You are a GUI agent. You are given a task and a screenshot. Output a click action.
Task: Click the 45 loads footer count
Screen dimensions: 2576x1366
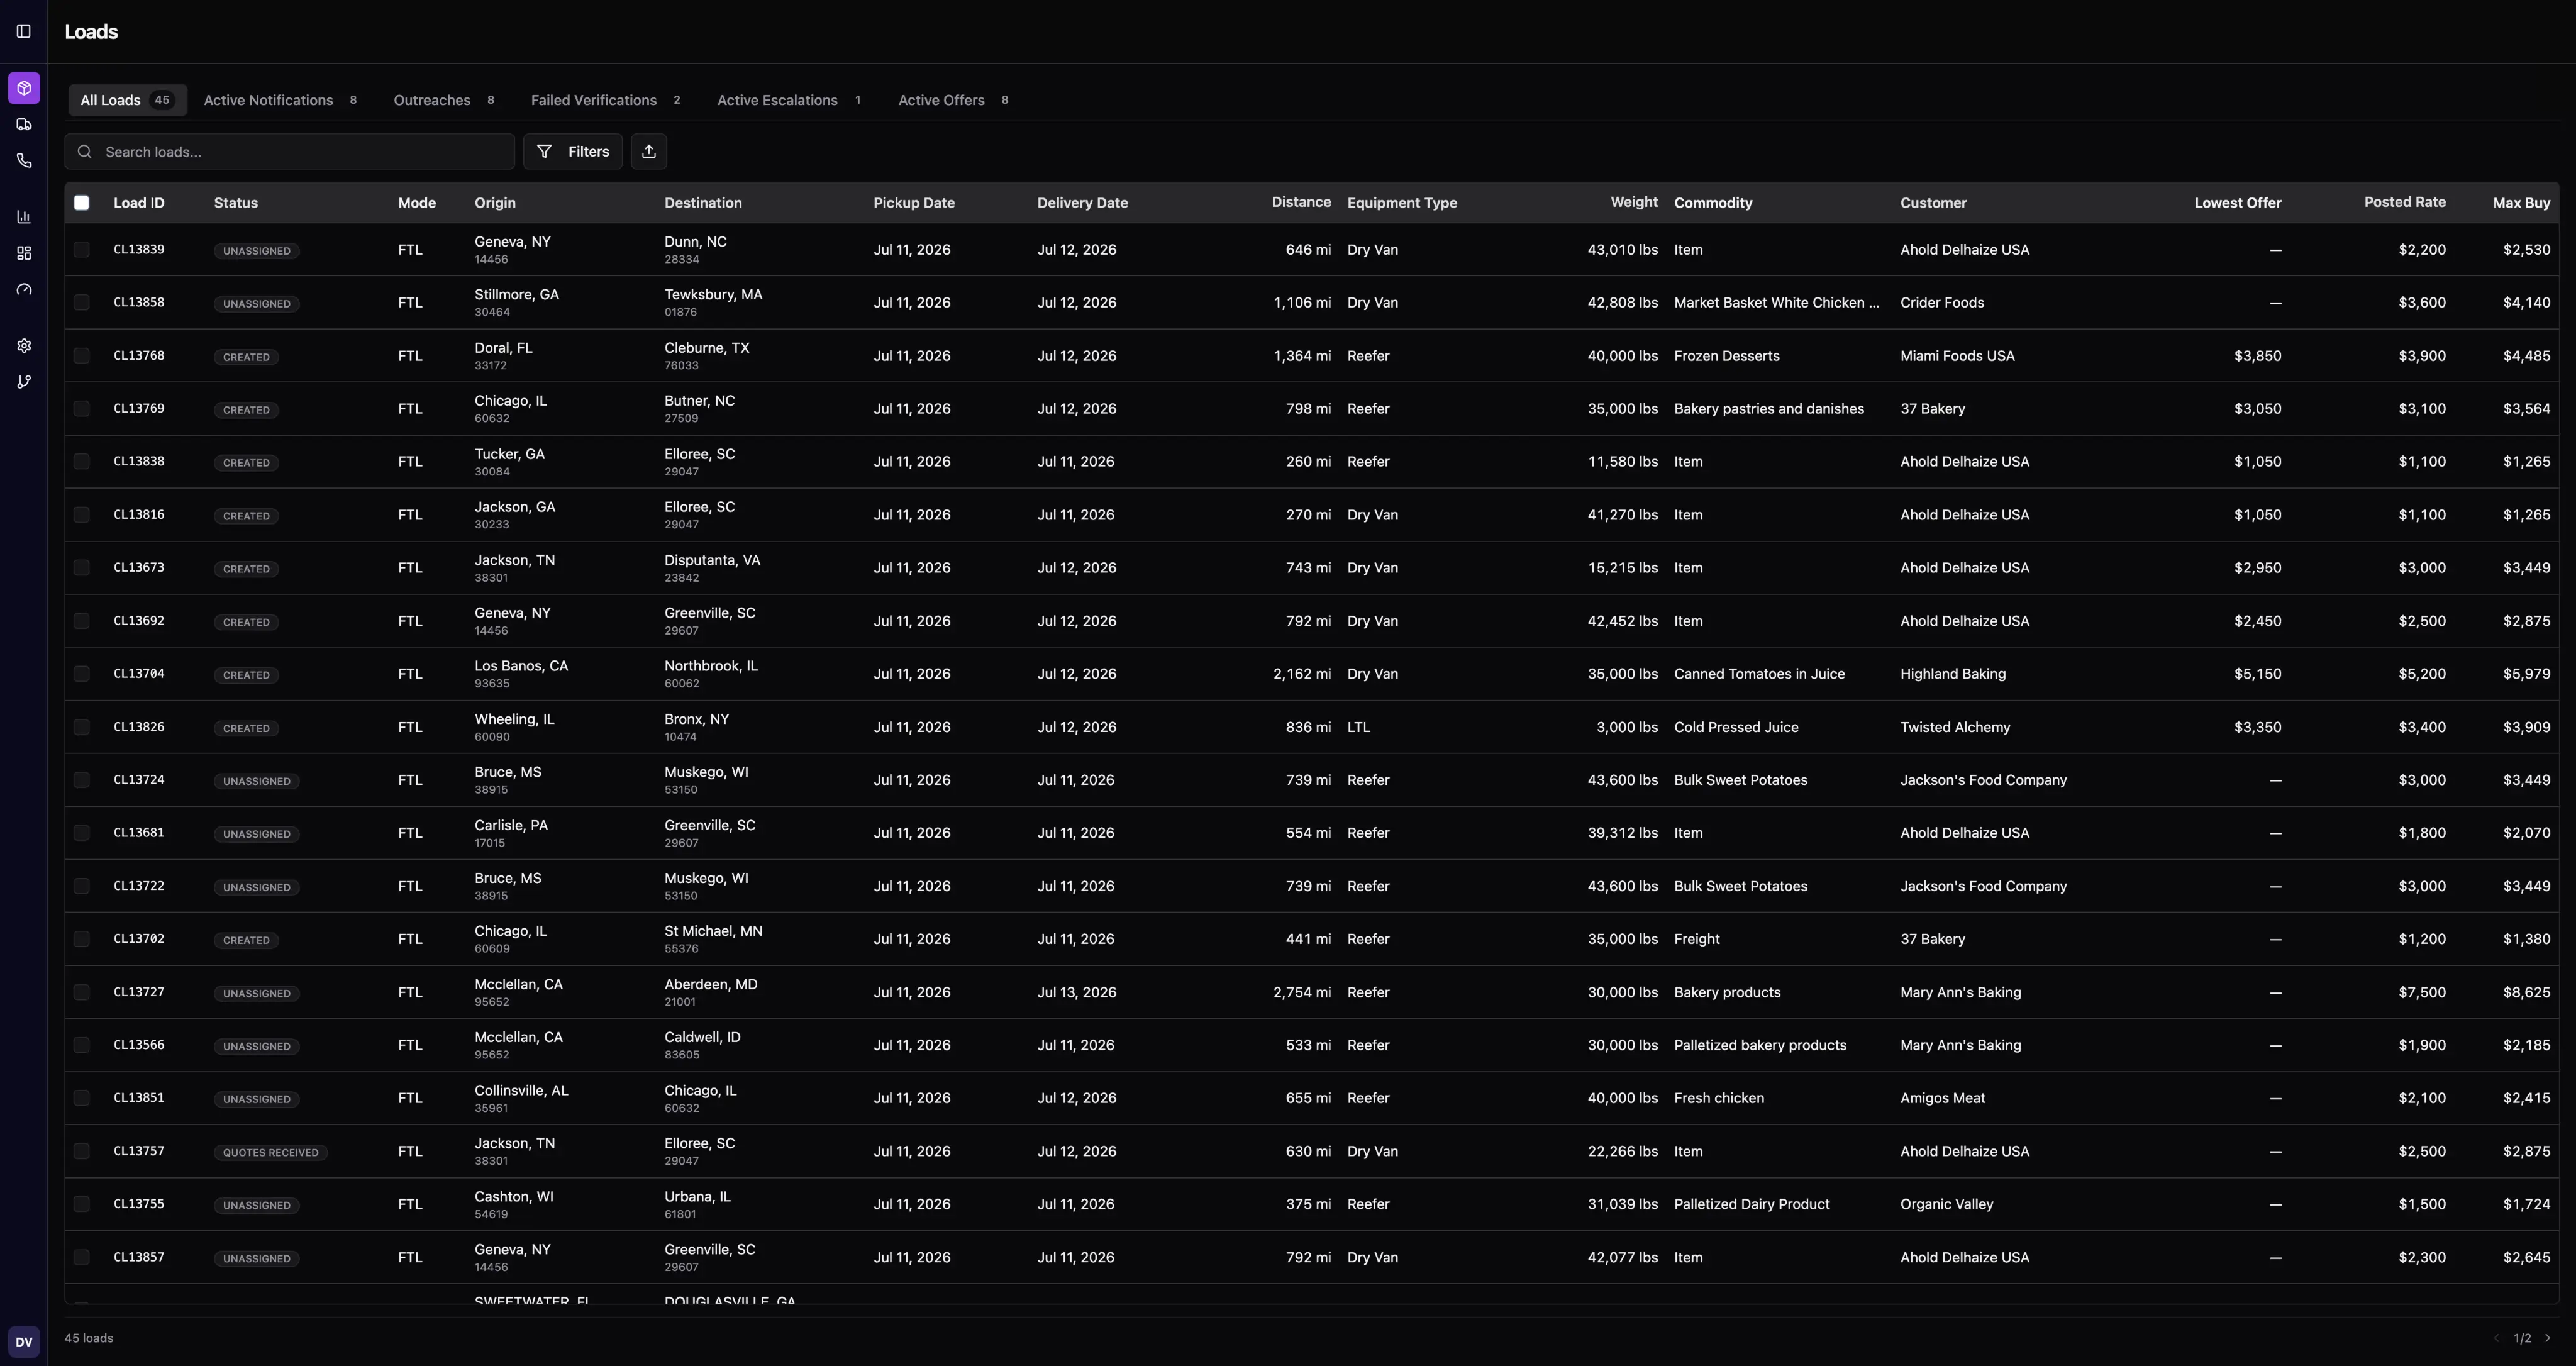click(89, 1338)
